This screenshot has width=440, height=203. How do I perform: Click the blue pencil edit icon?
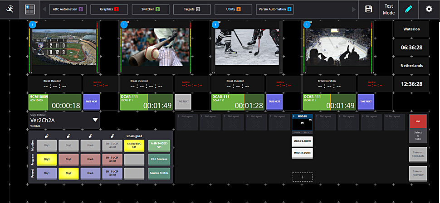tap(408, 9)
